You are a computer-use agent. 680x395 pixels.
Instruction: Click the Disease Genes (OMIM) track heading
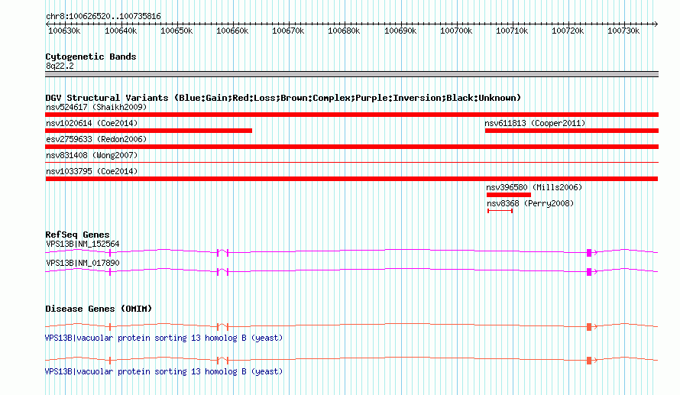tap(99, 309)
